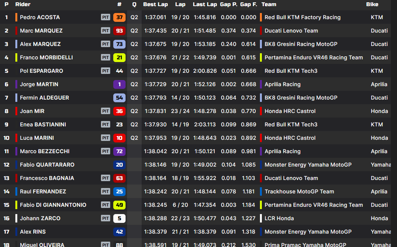Click the number 54 badge for Aldeguer
The width and height of the screenshot is (397, 247).
119,98
